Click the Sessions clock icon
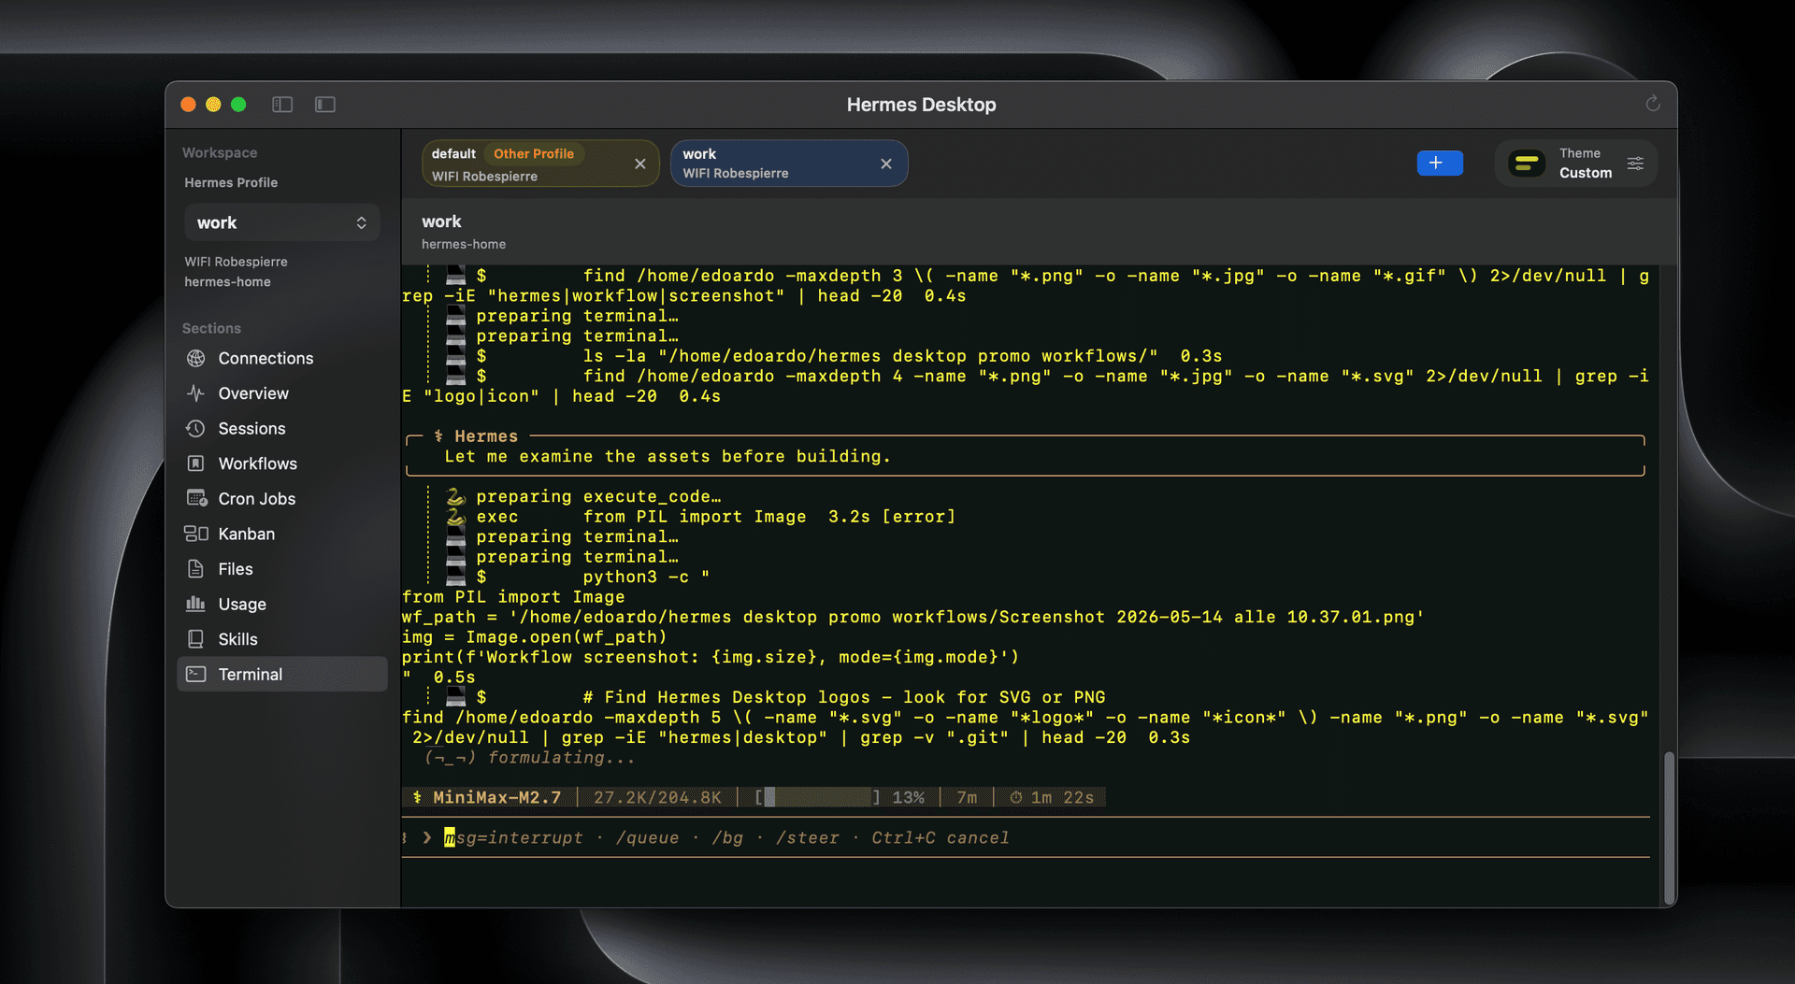 tap(195, 429)
